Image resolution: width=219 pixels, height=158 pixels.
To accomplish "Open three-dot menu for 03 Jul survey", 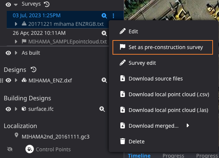I will (x=113, y=16).
